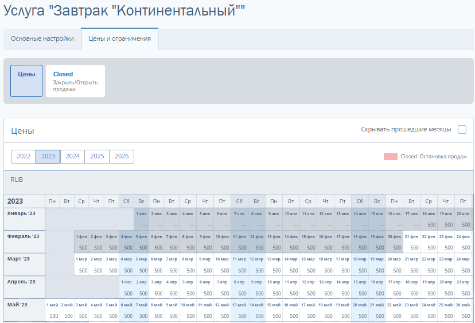Select the 21 апр price cell
Viewport: 475px width, 323px height.
click(x=463, y=287)
